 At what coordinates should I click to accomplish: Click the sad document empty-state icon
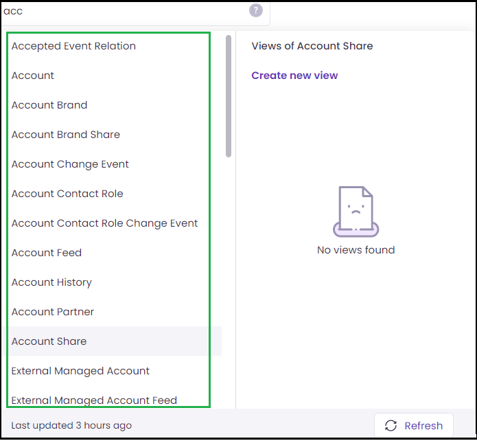point(356,212)
